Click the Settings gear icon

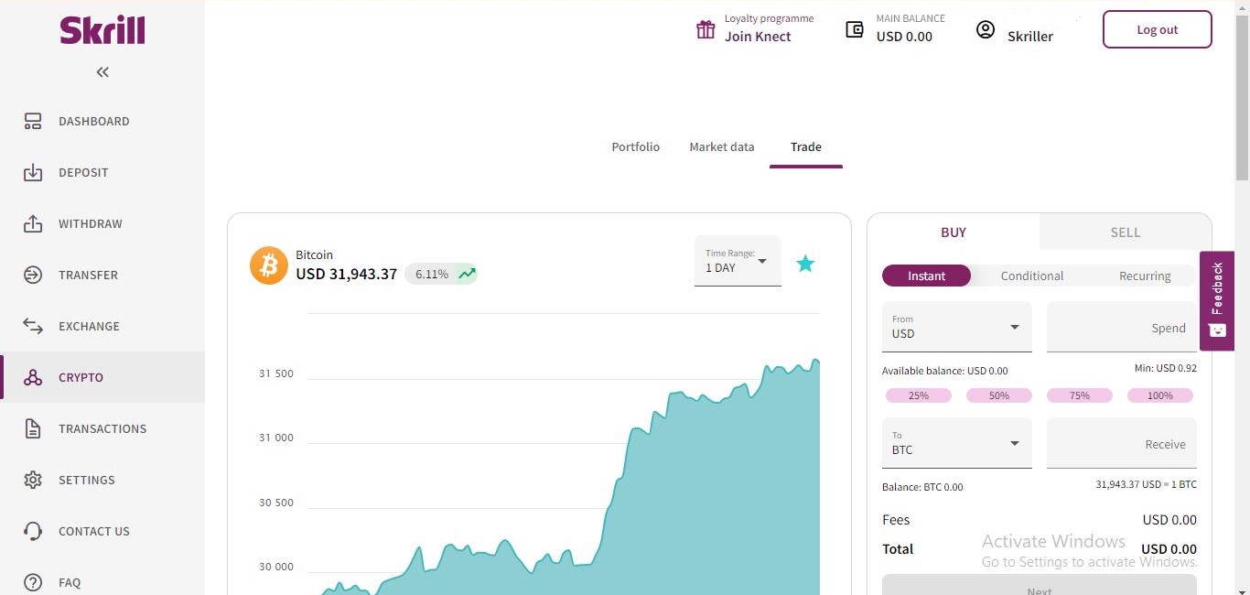pos(33,480)
